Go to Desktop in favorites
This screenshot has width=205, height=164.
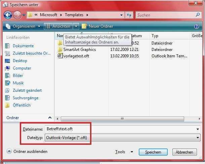point(20,61)
